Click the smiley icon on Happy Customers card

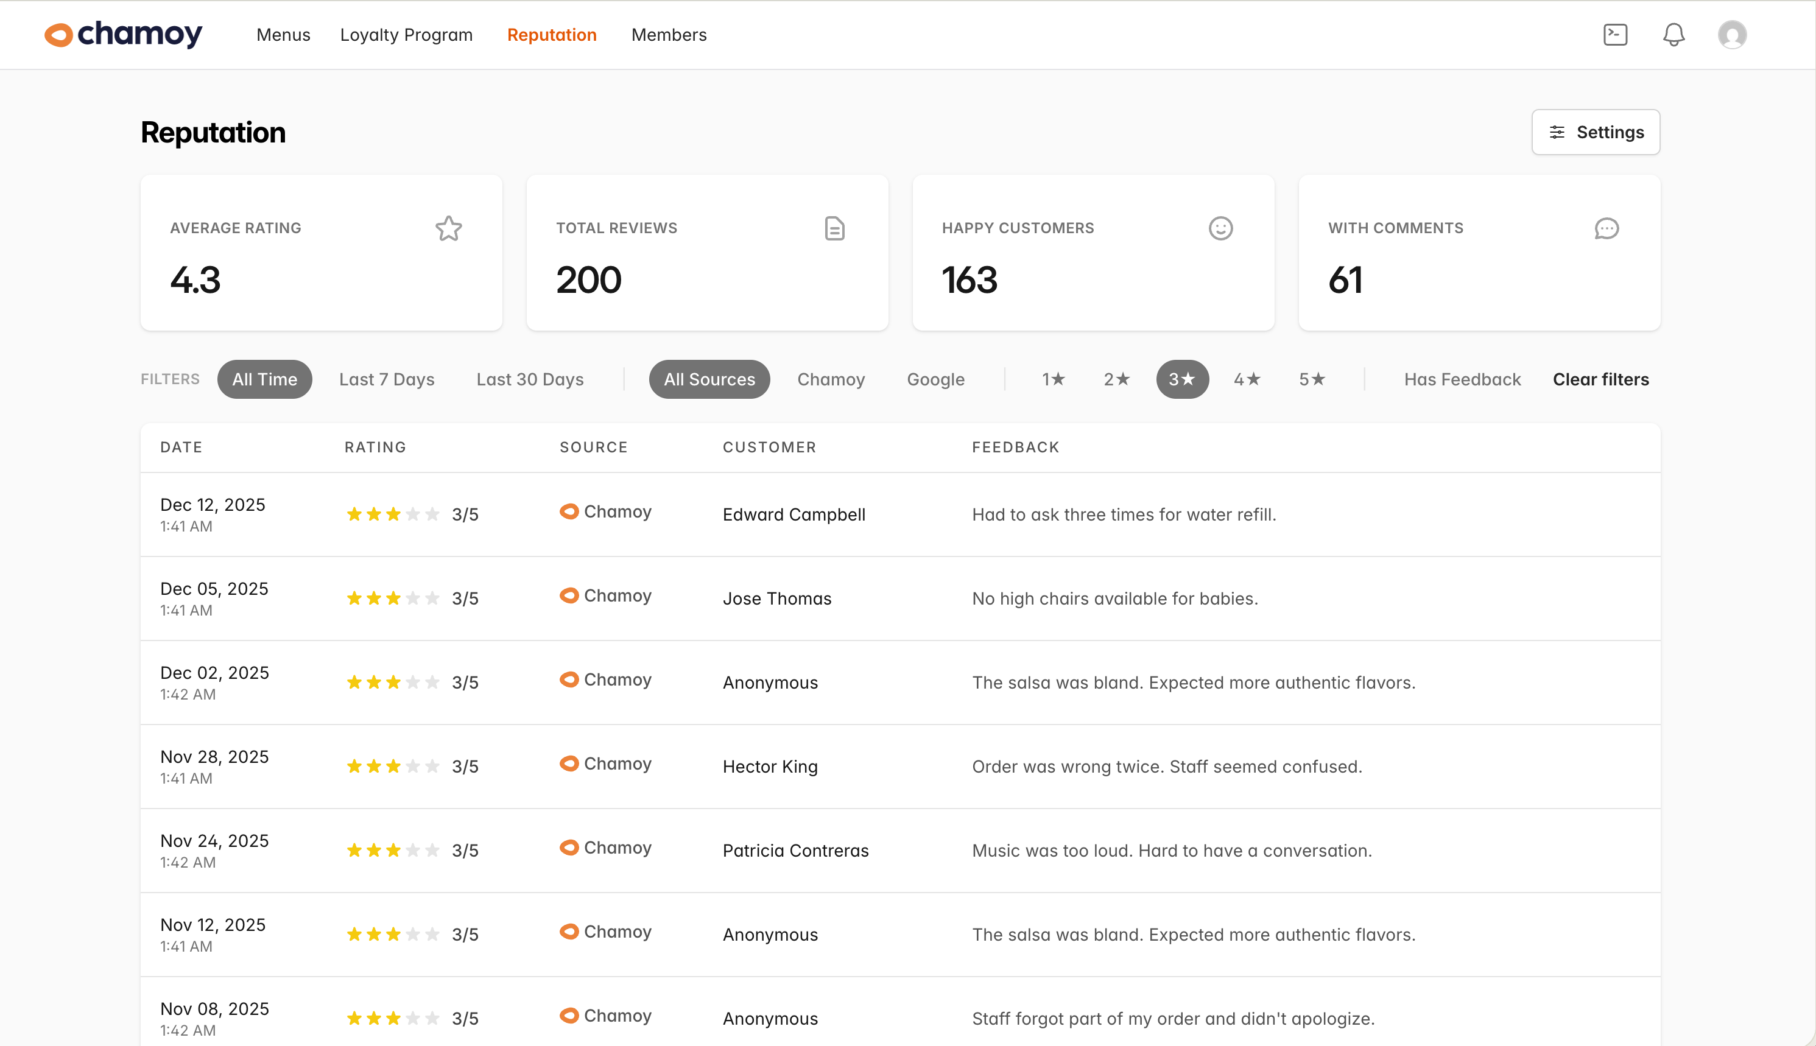click(x=1220, y=228)
